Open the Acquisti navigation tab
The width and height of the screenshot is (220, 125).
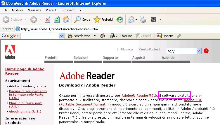coord(138,57)
